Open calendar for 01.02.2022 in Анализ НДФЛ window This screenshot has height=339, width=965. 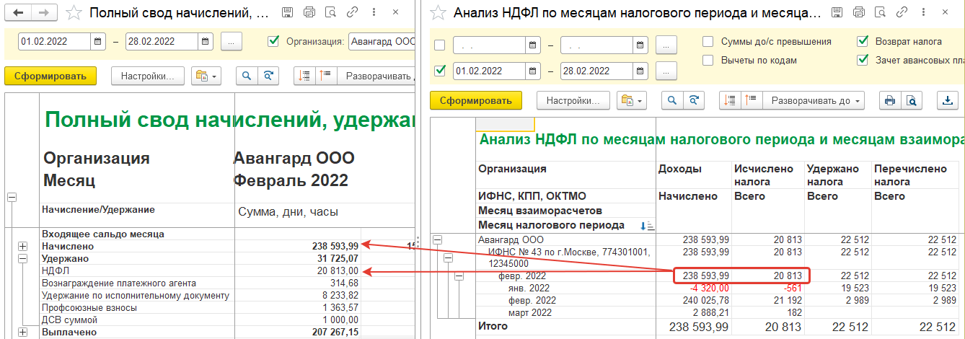[533, 71]
